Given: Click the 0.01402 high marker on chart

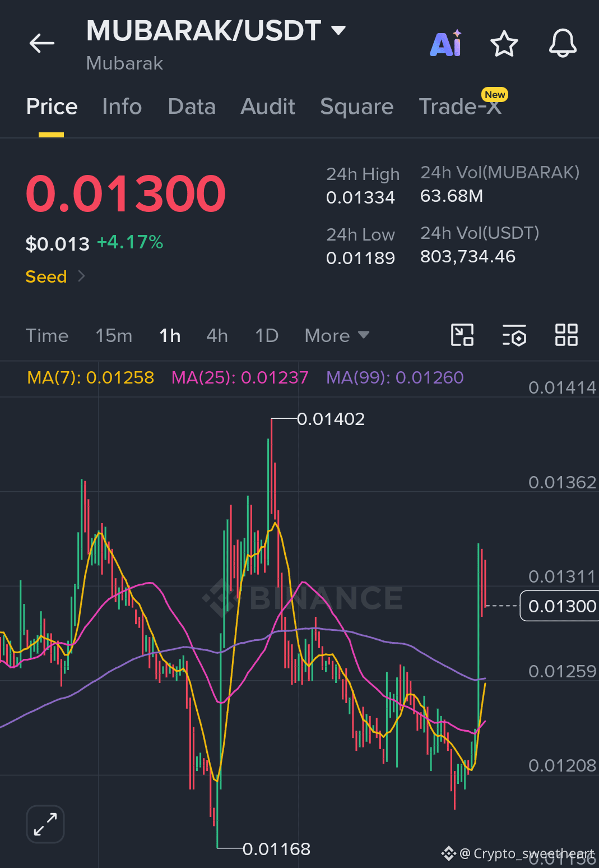Looking at the screenshot, I should [x=331, y=419].
